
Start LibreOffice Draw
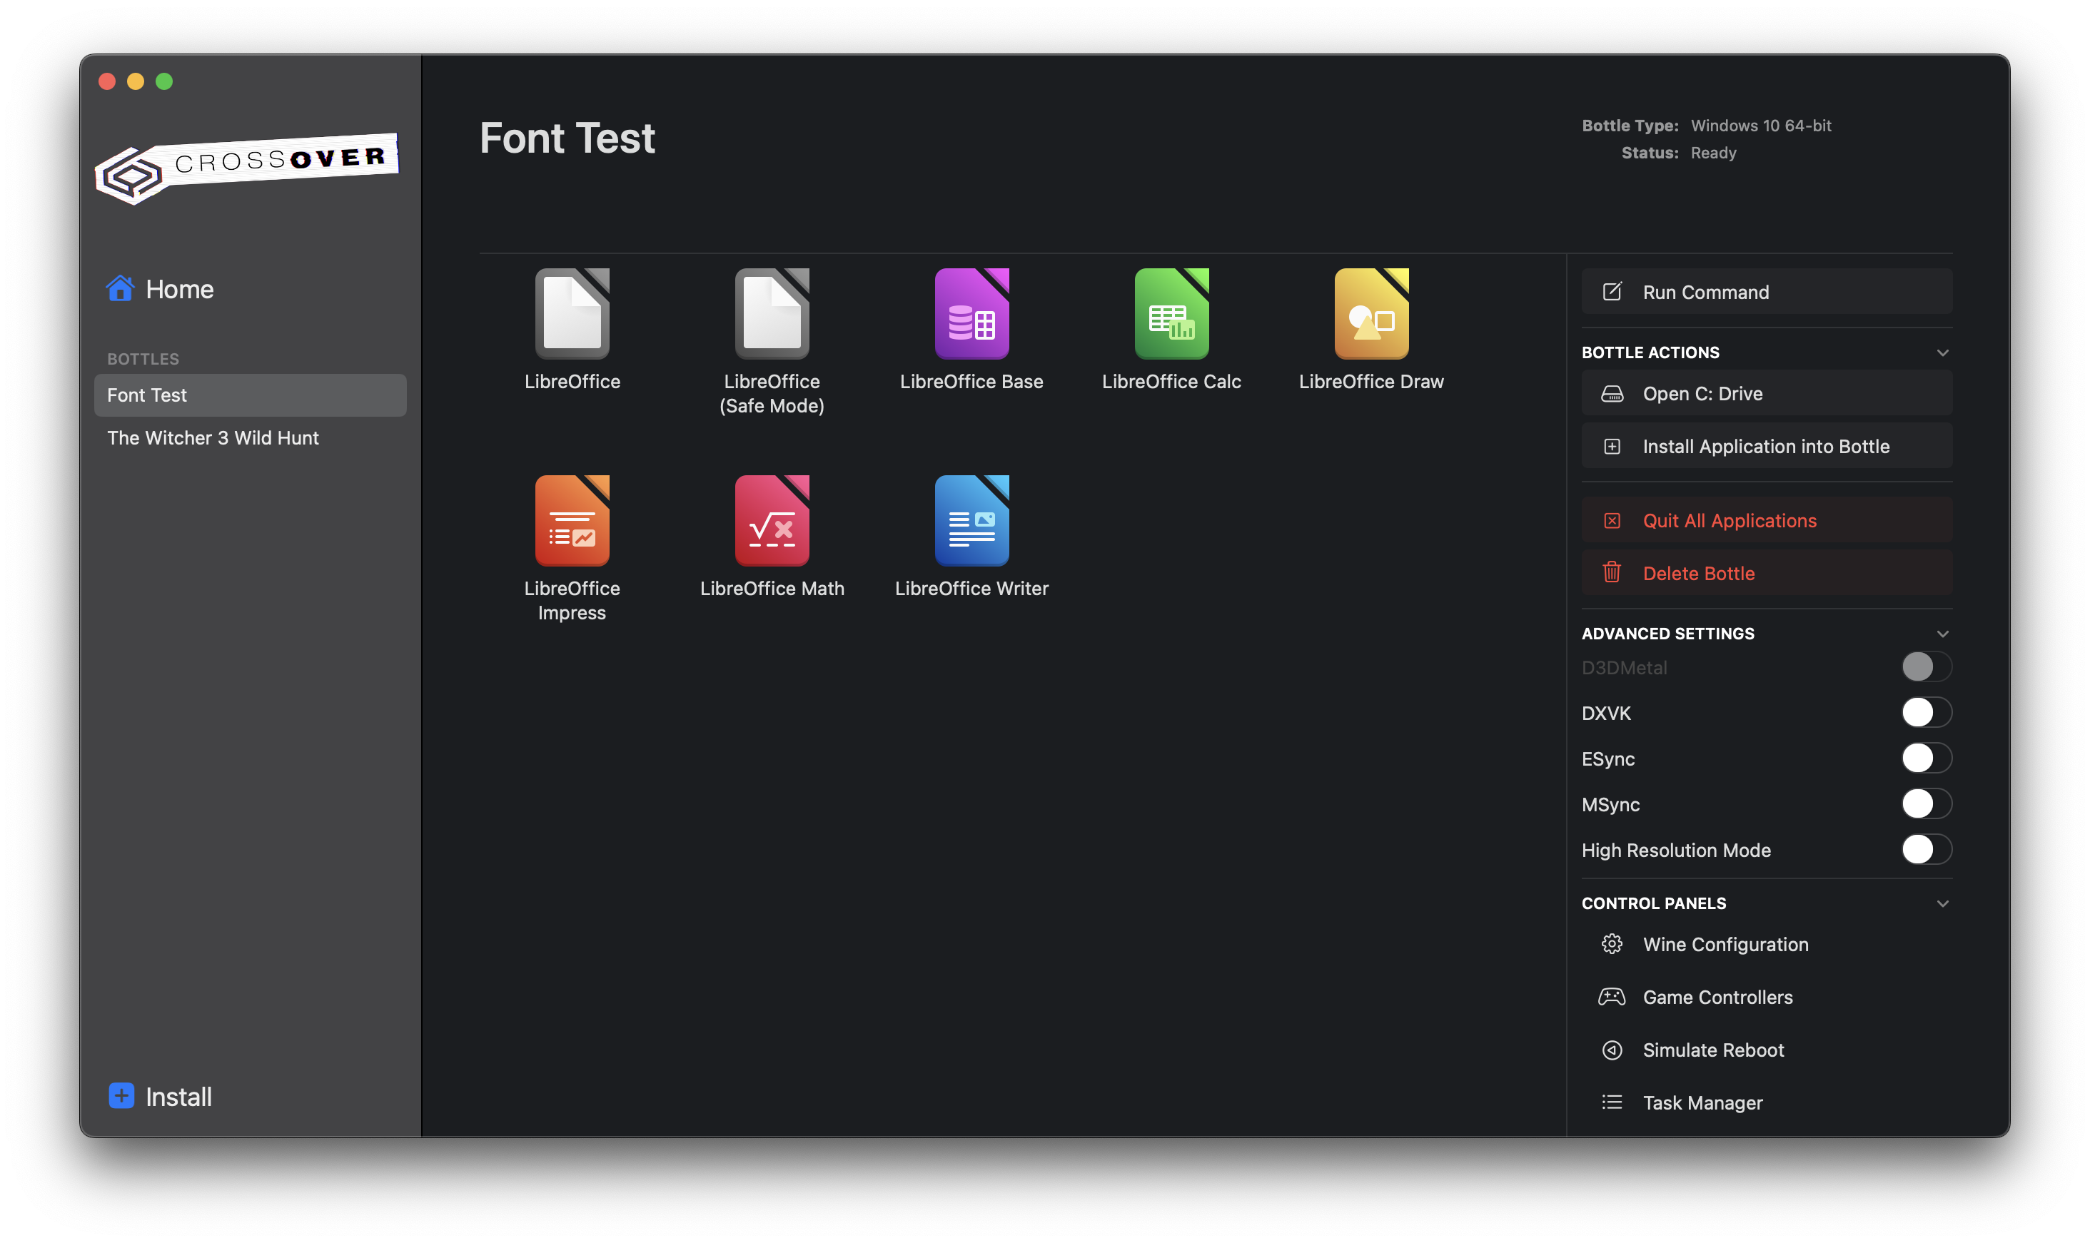(1370, 314)
